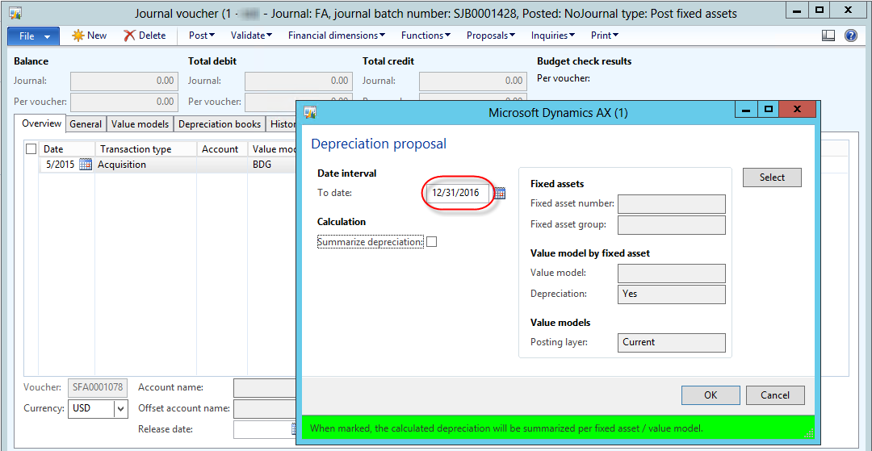Open the Currency USD dropdown arrow

pyautogui.click(x=121, y=409)
